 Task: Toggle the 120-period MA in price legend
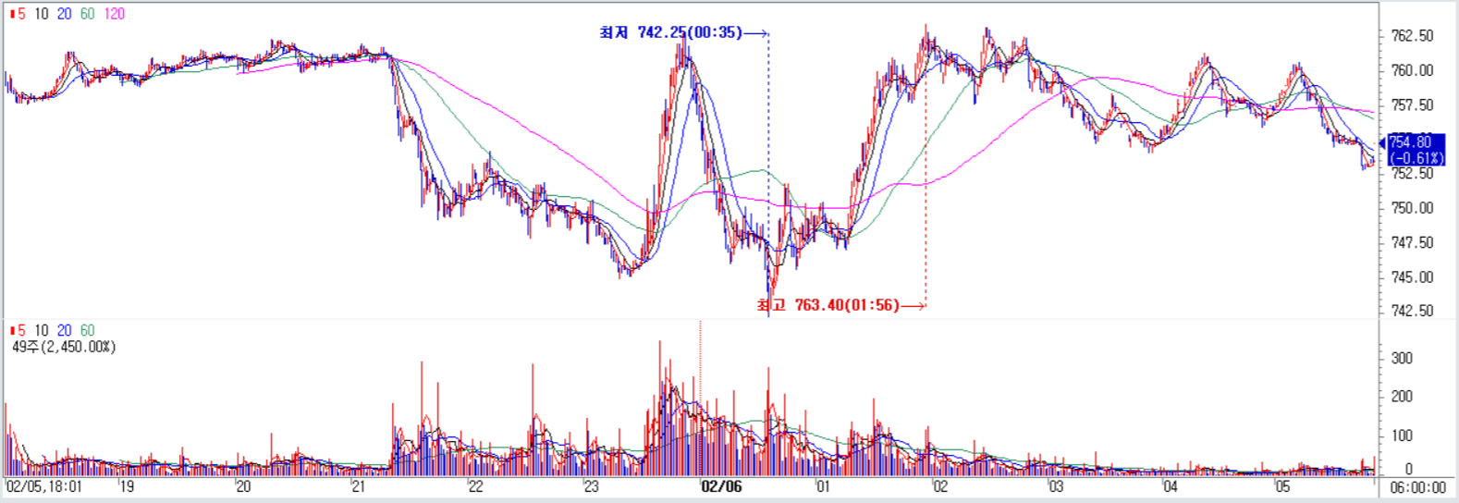click(x=114, y=14)
